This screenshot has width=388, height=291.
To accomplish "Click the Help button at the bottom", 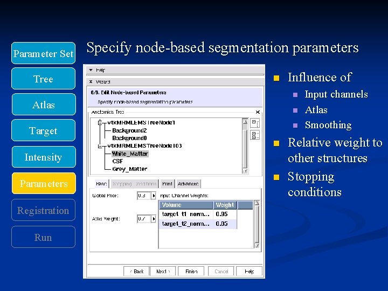I will click(249, 272).
